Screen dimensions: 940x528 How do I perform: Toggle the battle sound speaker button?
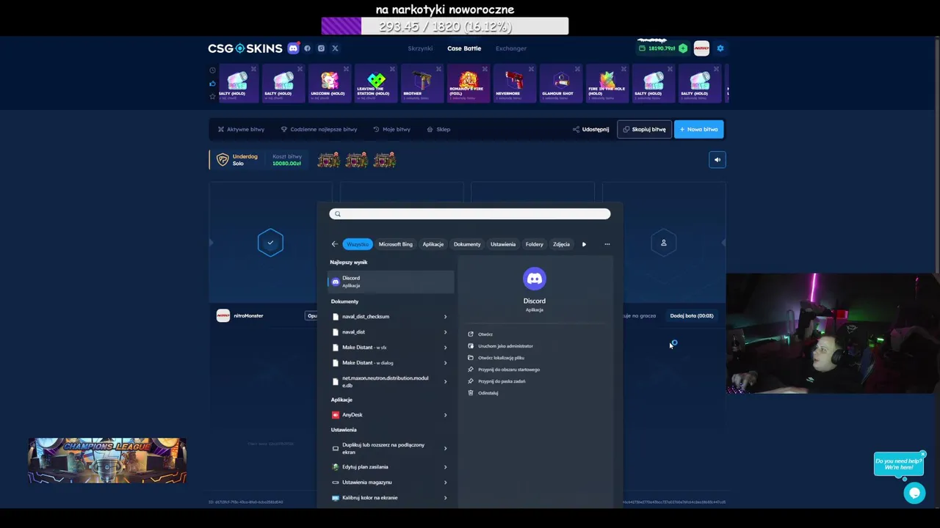point(717,160)
